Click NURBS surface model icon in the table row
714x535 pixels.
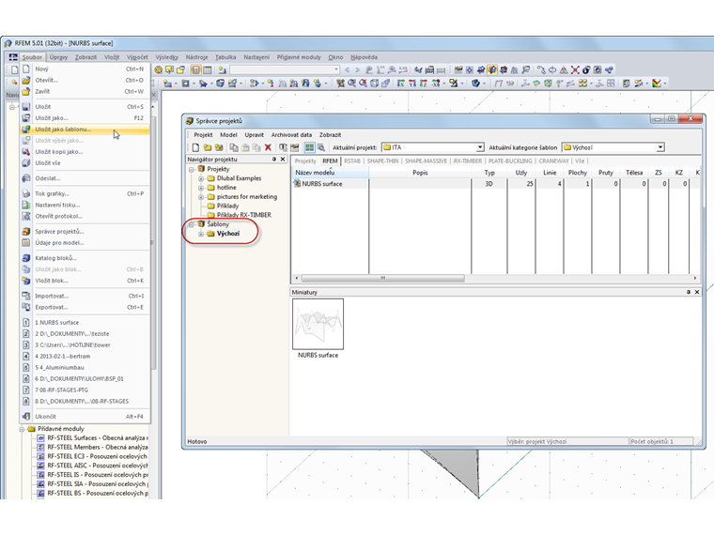(x=297, y=183)
